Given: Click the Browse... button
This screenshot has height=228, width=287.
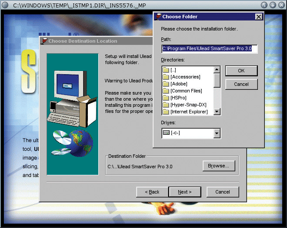Looking at the screenshot, I should [219, 166].
